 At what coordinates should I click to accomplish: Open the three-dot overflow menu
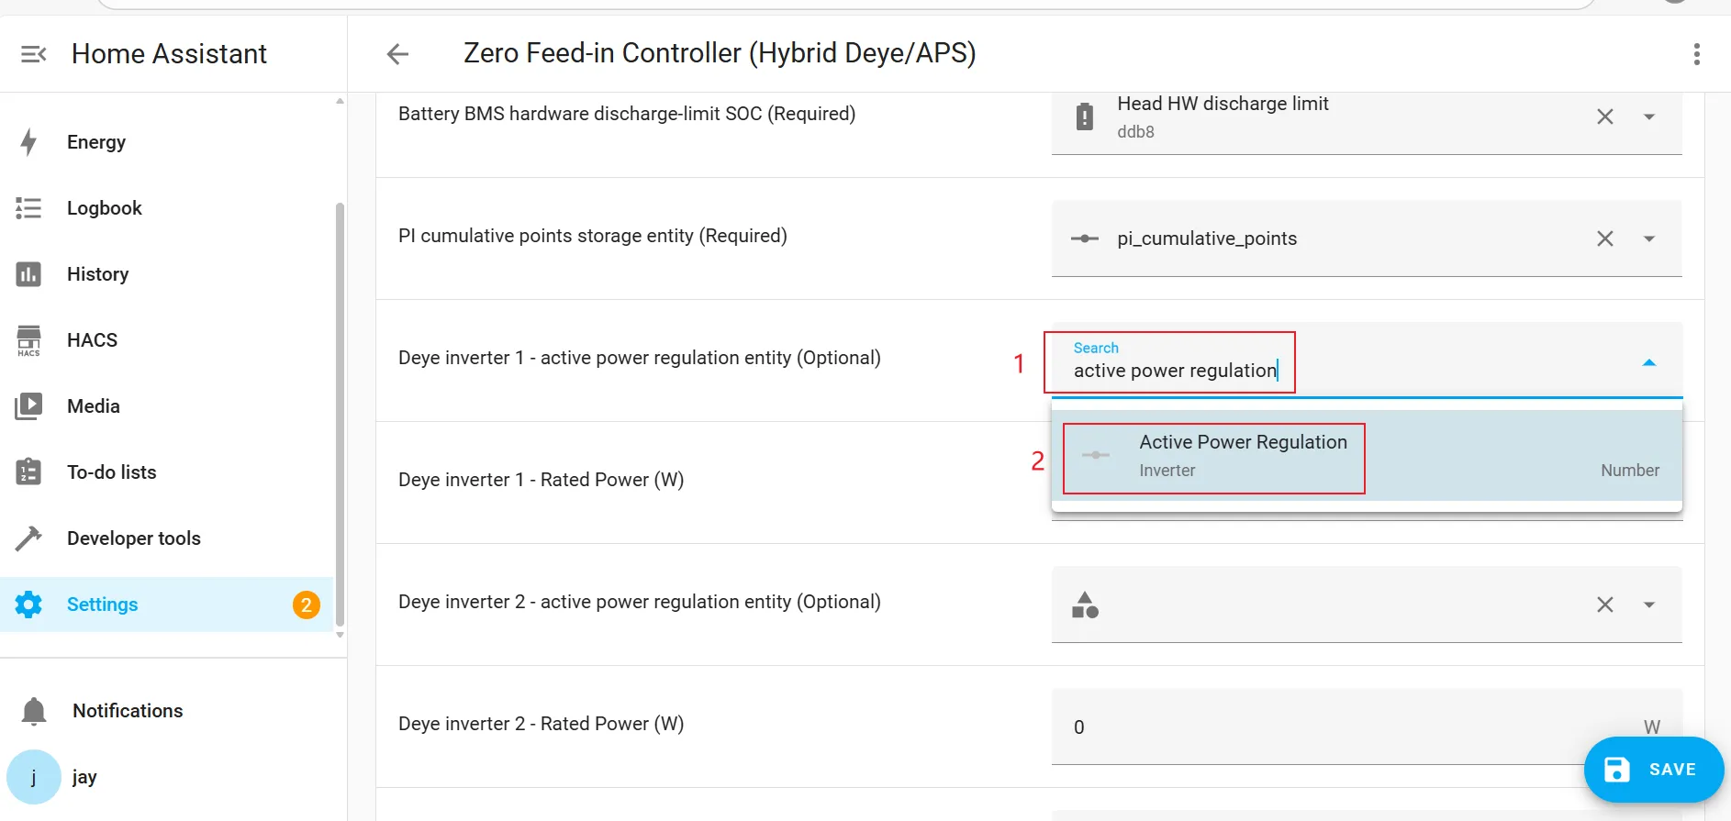point(1696,54)
